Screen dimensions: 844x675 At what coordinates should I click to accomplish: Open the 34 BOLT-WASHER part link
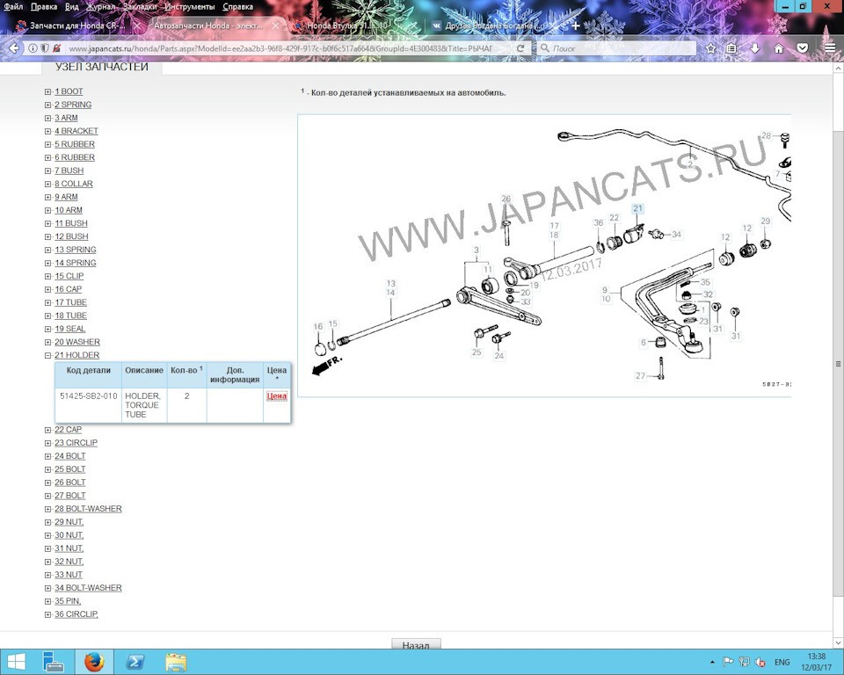click(x=88, y=588)
